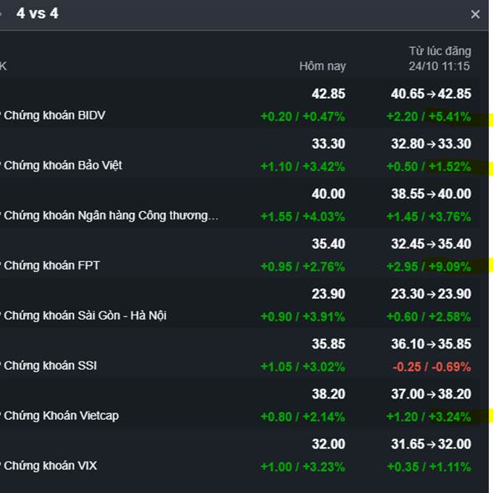The width and height of the screenshot is (493, 493).
Task: Click BIDV change +0.20 / +0.47%
Action: (303, 117)
